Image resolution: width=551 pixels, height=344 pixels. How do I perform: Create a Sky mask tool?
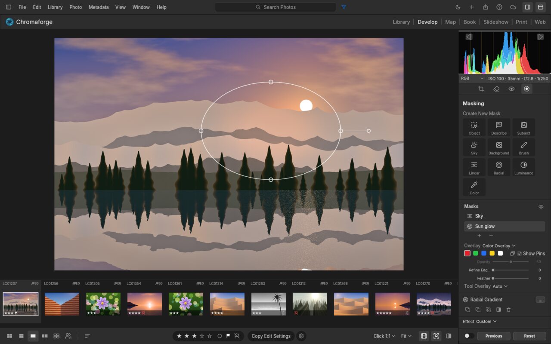[x=474, y=147]
